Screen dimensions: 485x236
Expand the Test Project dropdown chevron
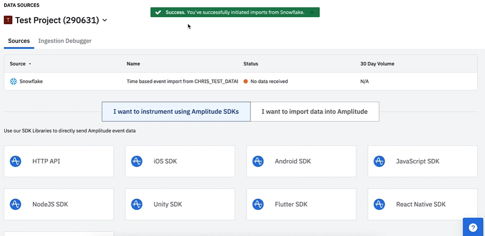(x=105, y=20)
